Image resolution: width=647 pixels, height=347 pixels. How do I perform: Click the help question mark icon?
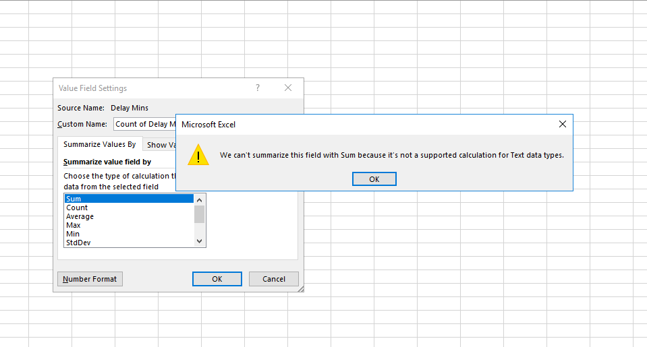pos(258,88)
